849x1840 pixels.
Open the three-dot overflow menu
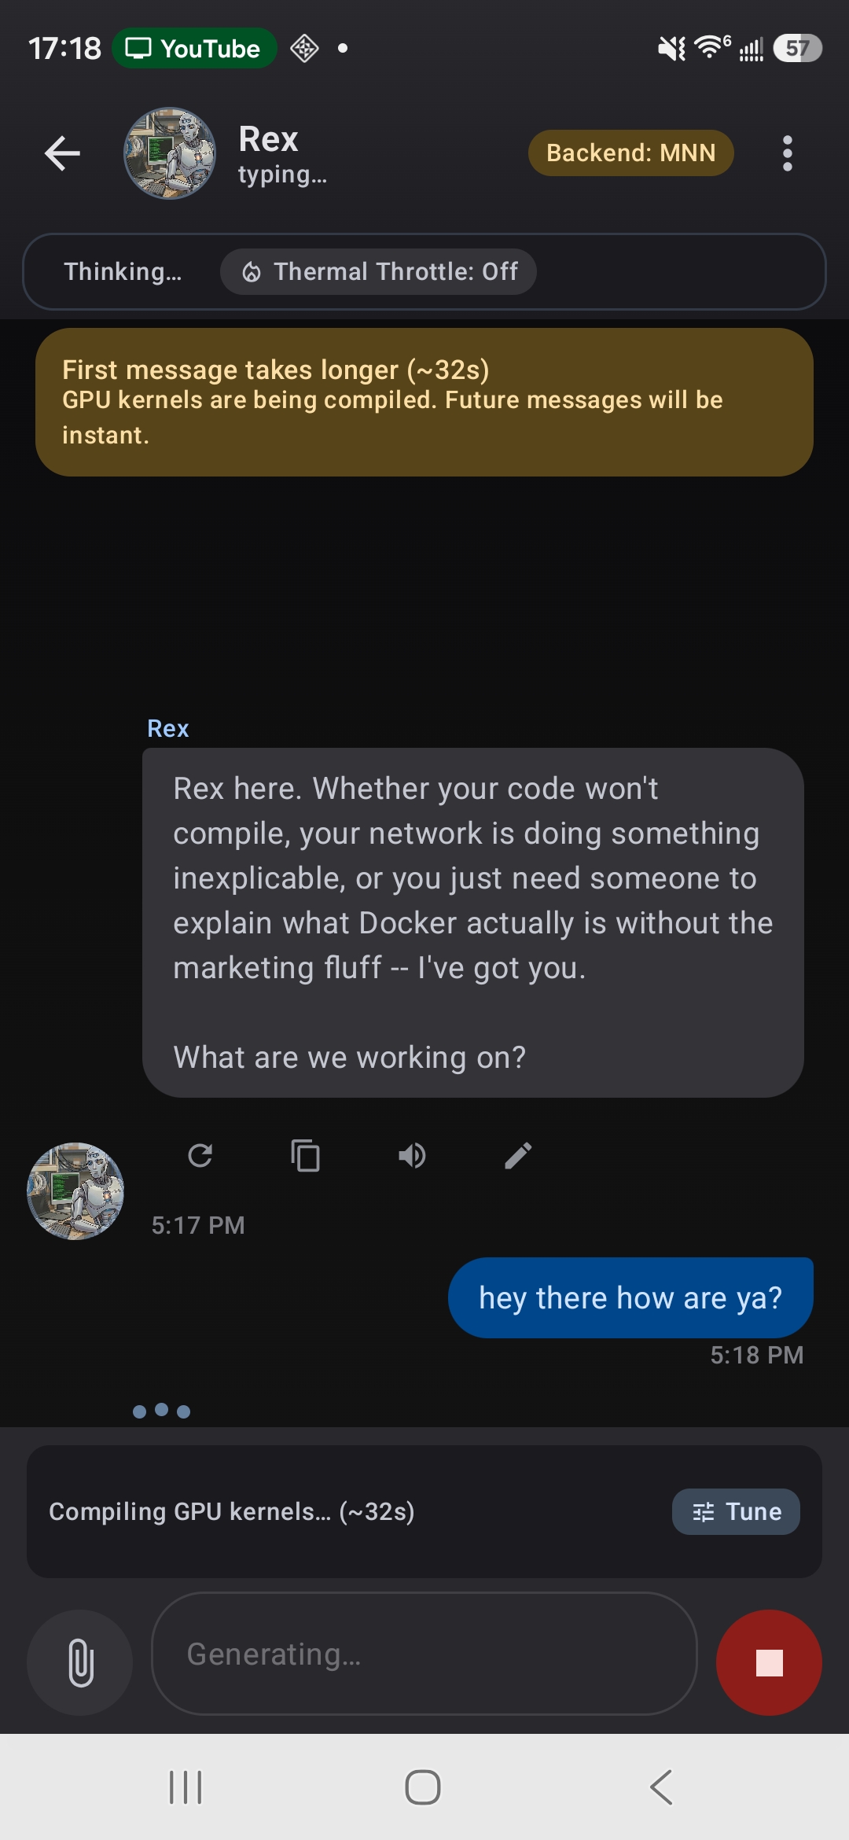pyautogui.click(x=787, y=153)
